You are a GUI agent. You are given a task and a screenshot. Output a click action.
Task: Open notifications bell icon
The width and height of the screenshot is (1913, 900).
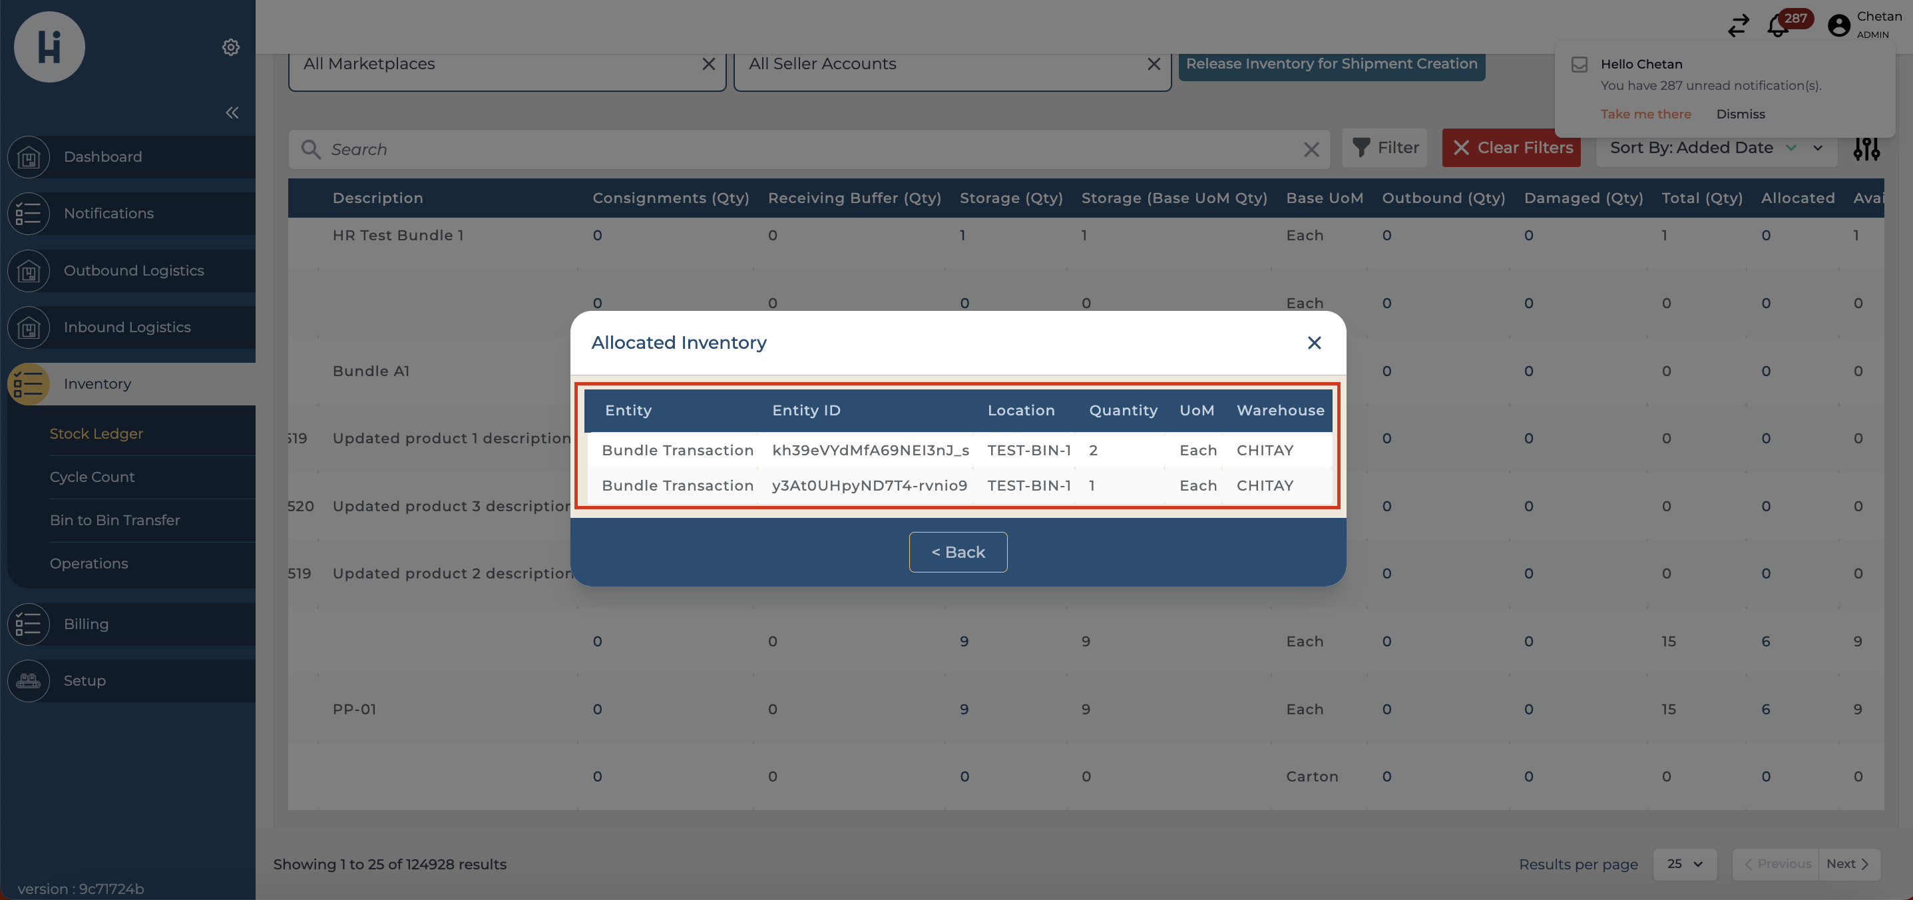(x=1777, y=26)
